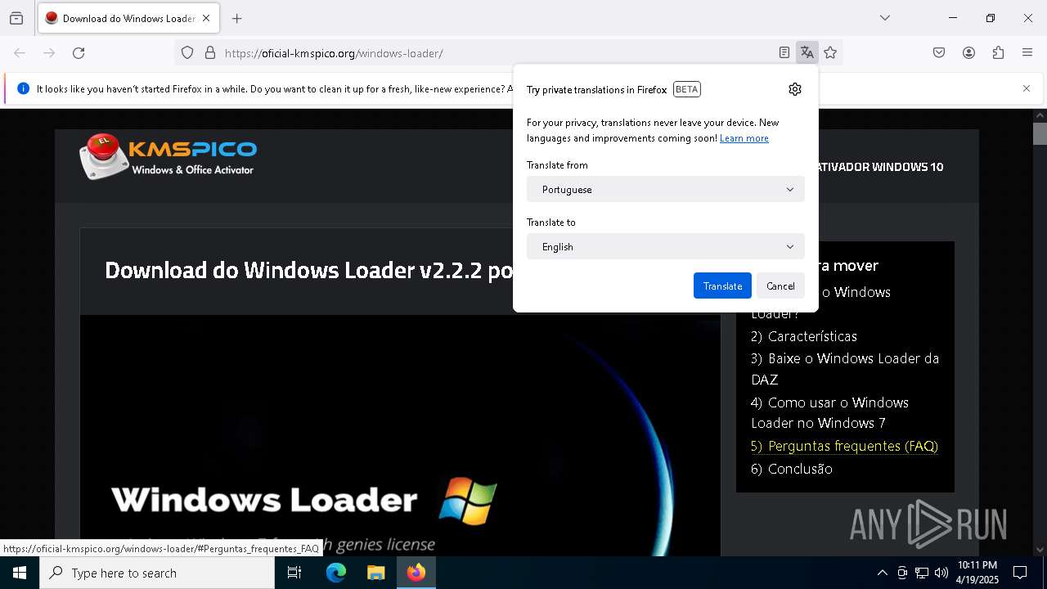Dismiss the Firefox refresh notification bar

pos(1027,88)
